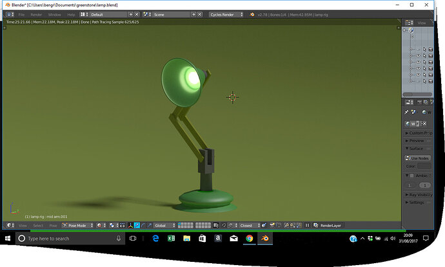Launch Microsoft Edge from the taskbar
The width and height of the screenshot is (445, 267).
coord(155,239)
